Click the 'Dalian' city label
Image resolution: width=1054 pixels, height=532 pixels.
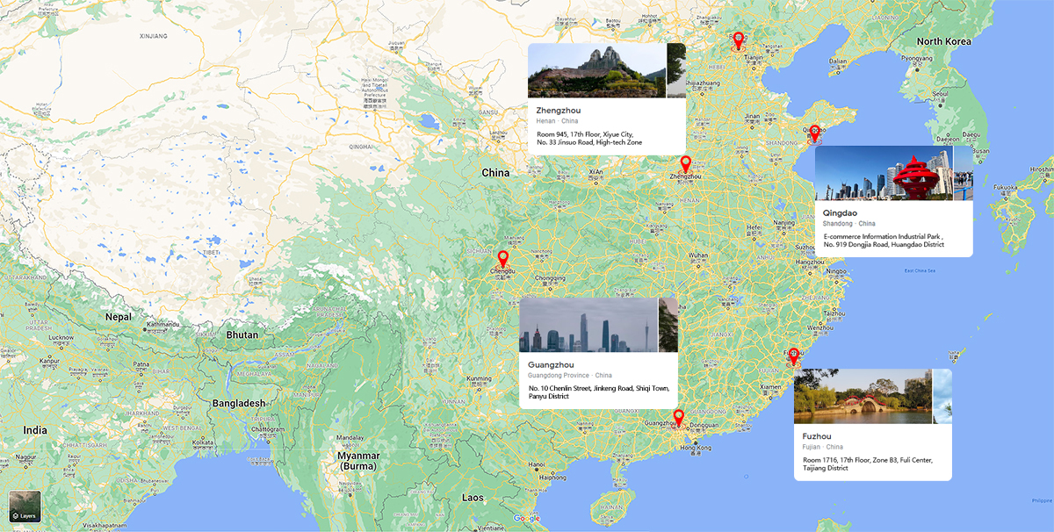point(838,61)
